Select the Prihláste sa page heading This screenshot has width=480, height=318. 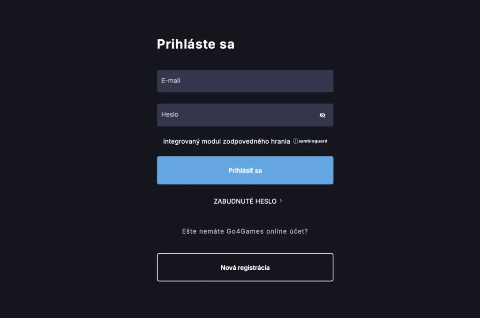pos(195,44)
